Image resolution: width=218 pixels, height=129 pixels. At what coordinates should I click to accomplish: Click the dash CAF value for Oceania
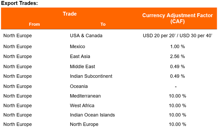click(x=176, y=87)
